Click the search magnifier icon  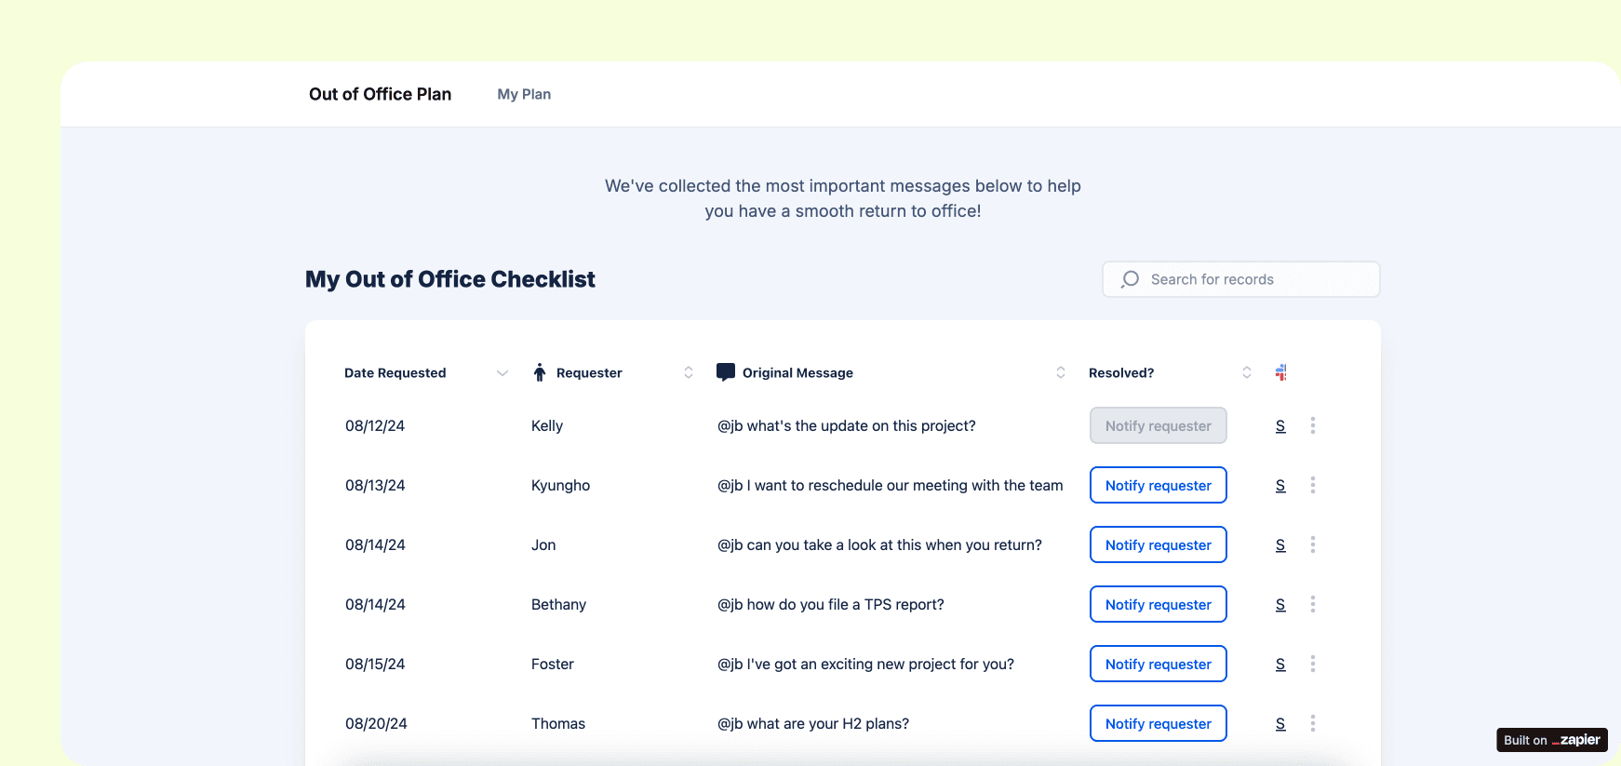coord(1131,279)
